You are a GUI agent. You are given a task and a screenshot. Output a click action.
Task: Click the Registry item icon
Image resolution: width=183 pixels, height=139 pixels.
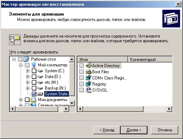point(89,84)
